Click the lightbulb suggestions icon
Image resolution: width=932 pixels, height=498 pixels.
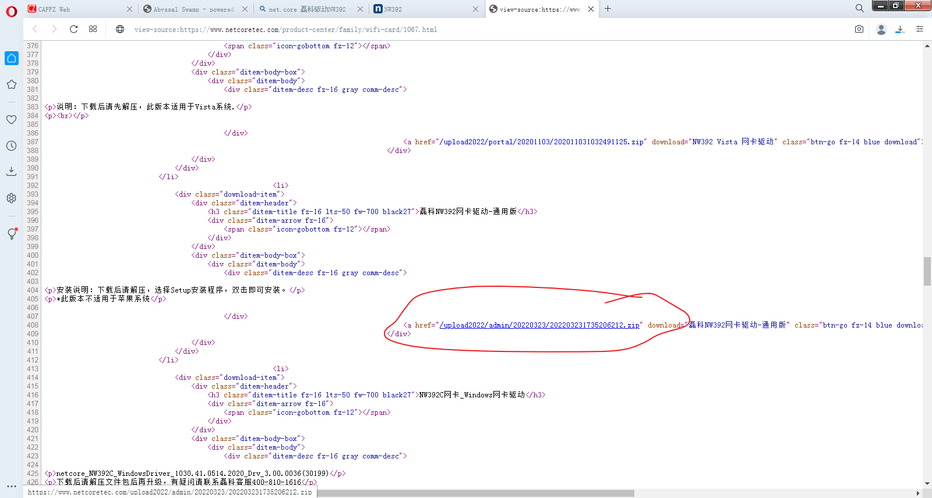click(12, 234)
